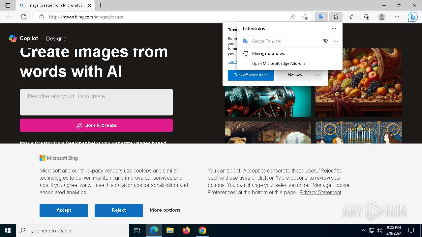This screenshot has height=237, width=422.
Task: Open the network tray icon
Action: tap(372, 230)
